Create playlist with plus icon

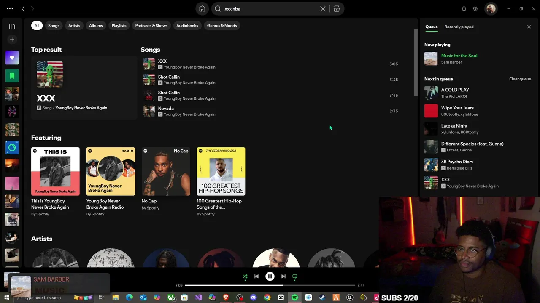click(x=12, y=40)
